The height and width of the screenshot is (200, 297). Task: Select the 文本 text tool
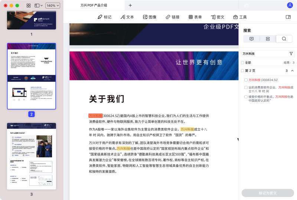point(127,17)
